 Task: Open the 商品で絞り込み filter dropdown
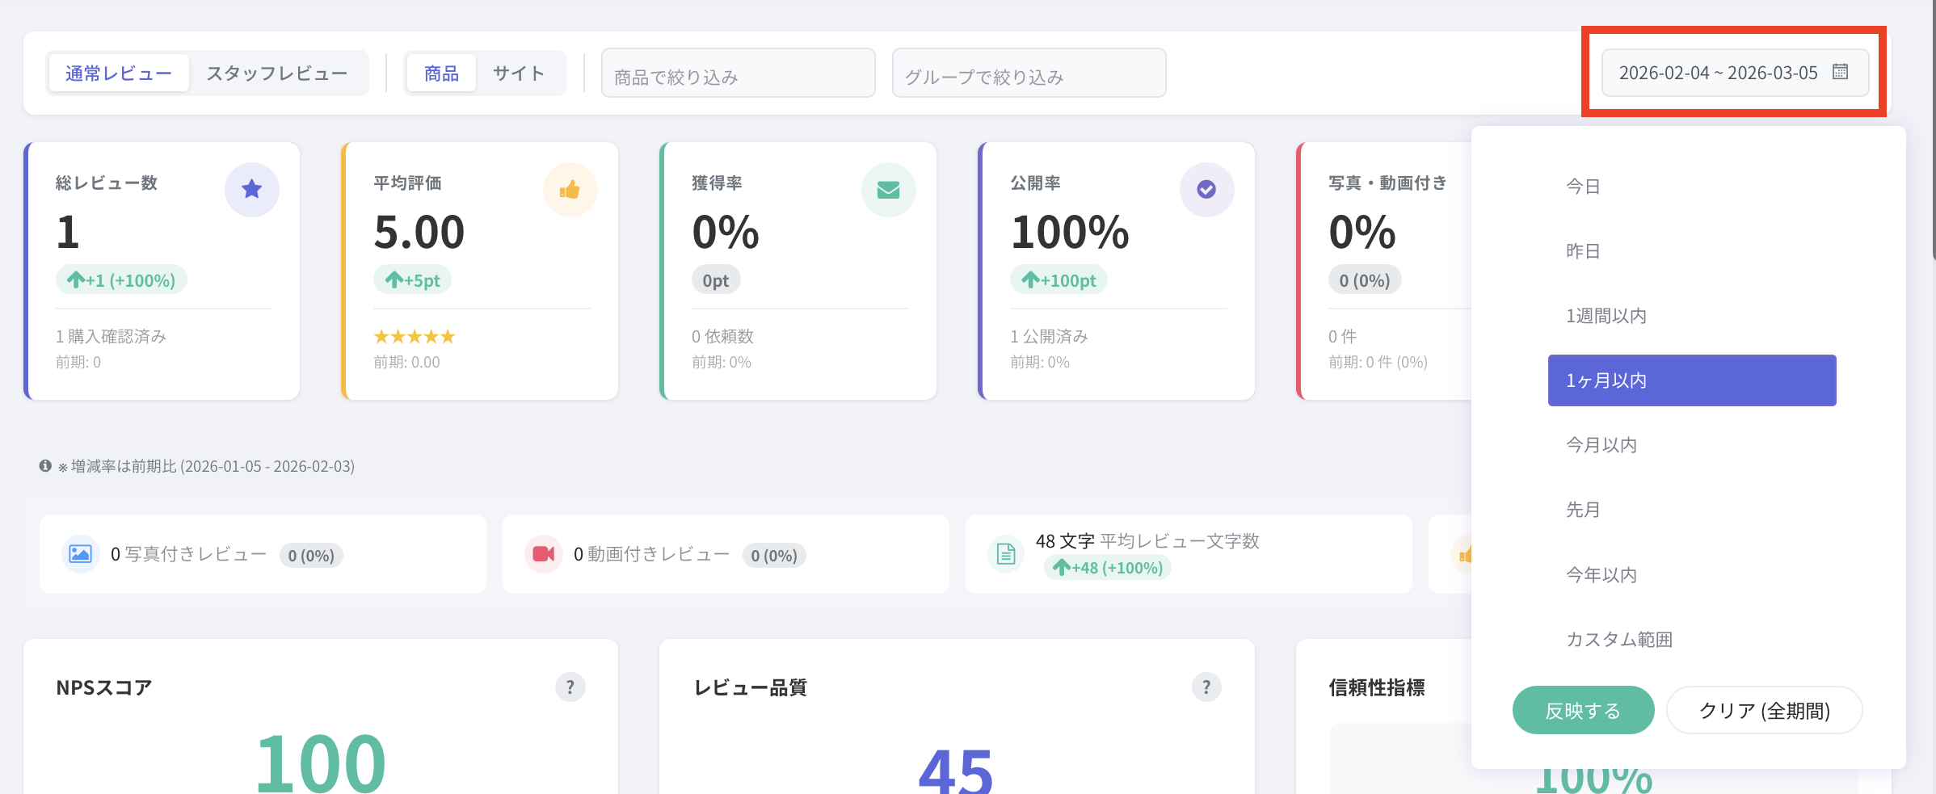point(738,74)
